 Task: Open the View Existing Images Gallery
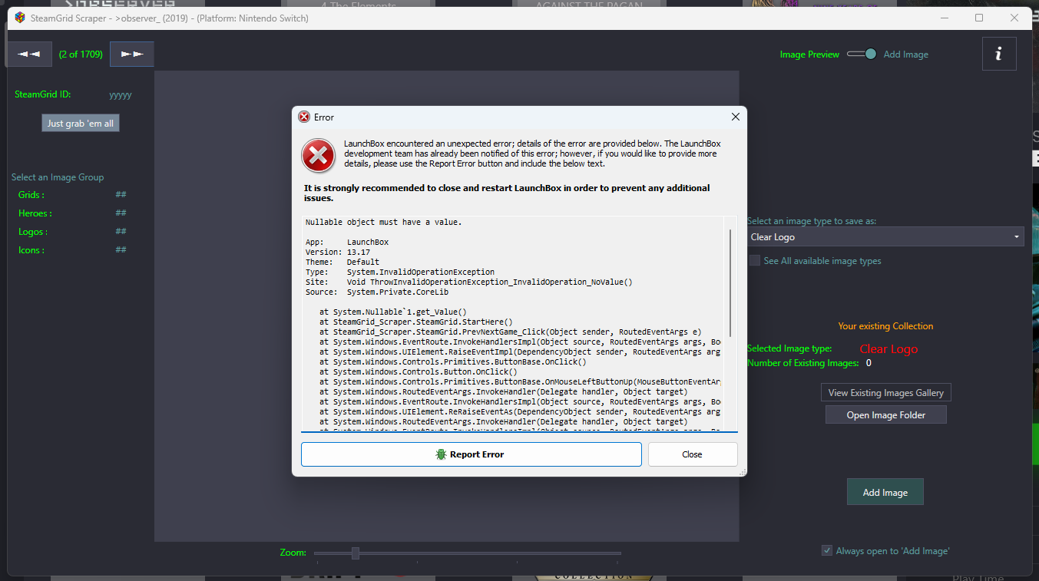885,392
